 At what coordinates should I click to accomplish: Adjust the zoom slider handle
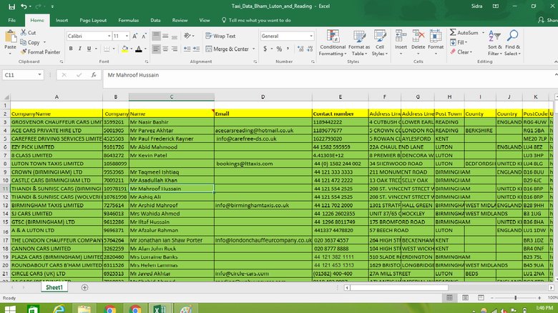[515, 298]
